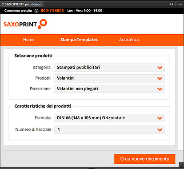The image size is (184, 169).
Task: Click the 800-798803 phone number
Action: (x=52, y=11)
